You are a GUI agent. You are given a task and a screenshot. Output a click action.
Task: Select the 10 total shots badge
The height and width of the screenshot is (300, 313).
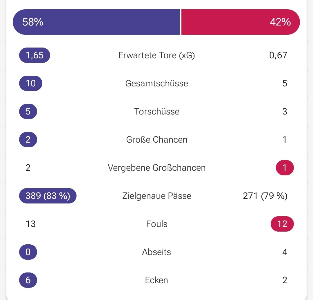pos(31,83)
